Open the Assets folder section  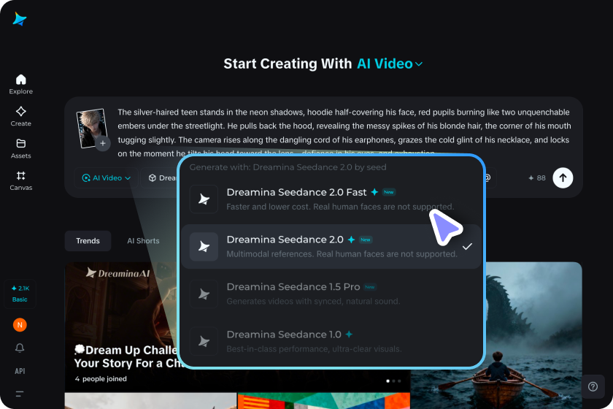[x=21, y=148]
